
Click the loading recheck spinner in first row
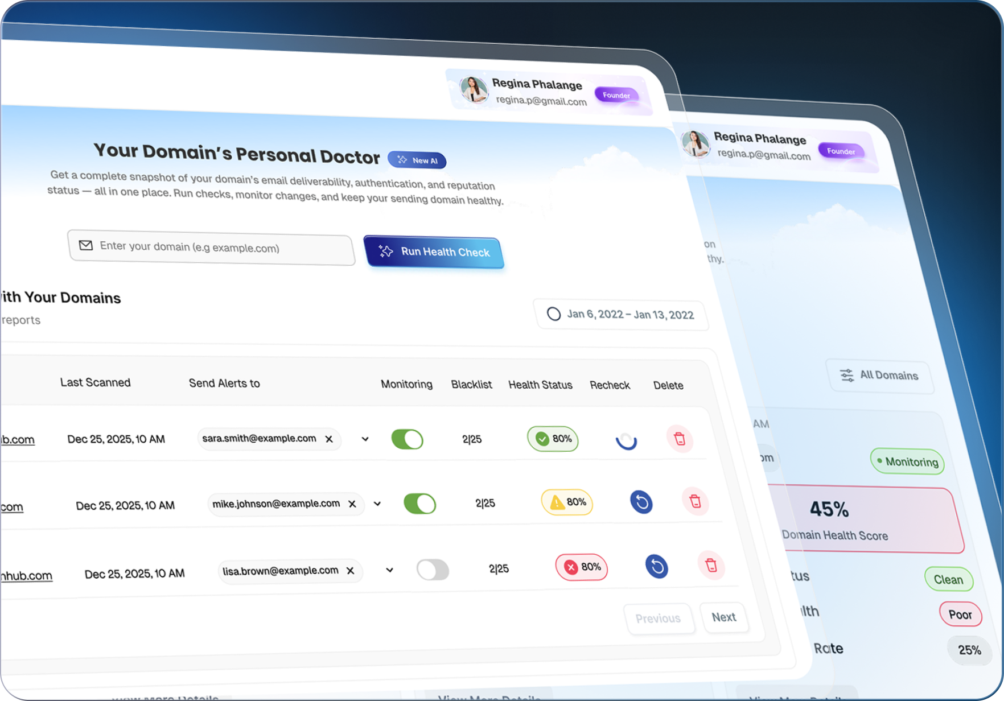[x=626, y=440]
